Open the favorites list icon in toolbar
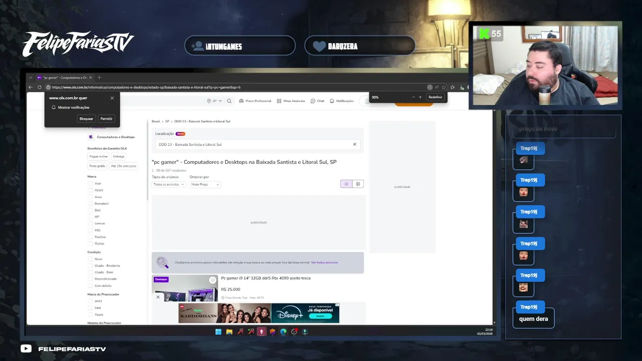 453,87
